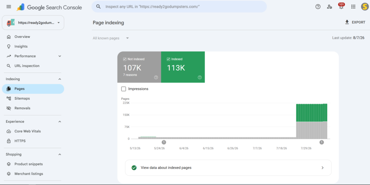Click the Inspect any URL search field
This screenshot has height=185, width=370.
click(179, 6)
